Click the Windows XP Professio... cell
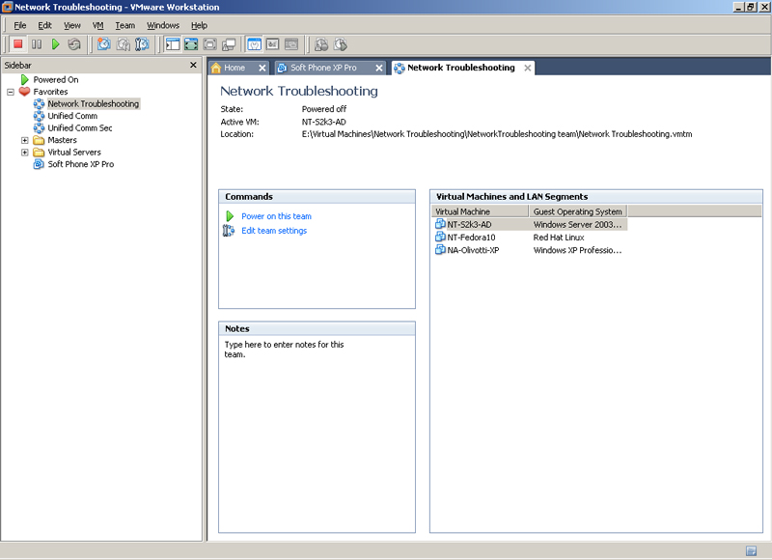The height and width of the screenshot is (560, 772). pos(577,250)
